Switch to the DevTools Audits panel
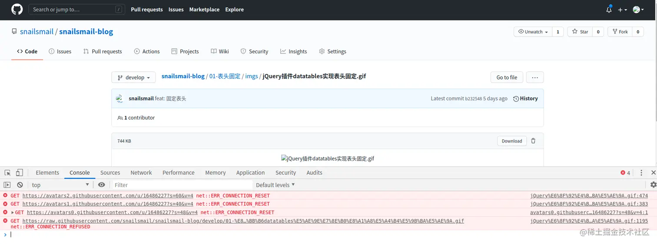 pos(314,172)
